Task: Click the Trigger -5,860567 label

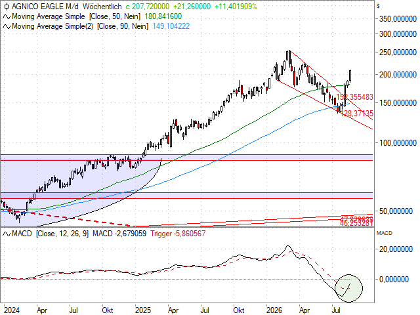Action: click(x=178, y=234)
